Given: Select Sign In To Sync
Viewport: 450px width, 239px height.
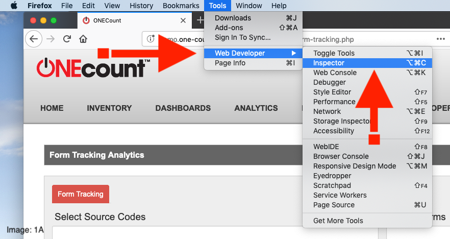Looking at the screenshot, I should 253,37.
